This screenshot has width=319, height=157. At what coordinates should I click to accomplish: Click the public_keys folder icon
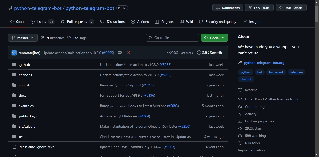point(14,116)
